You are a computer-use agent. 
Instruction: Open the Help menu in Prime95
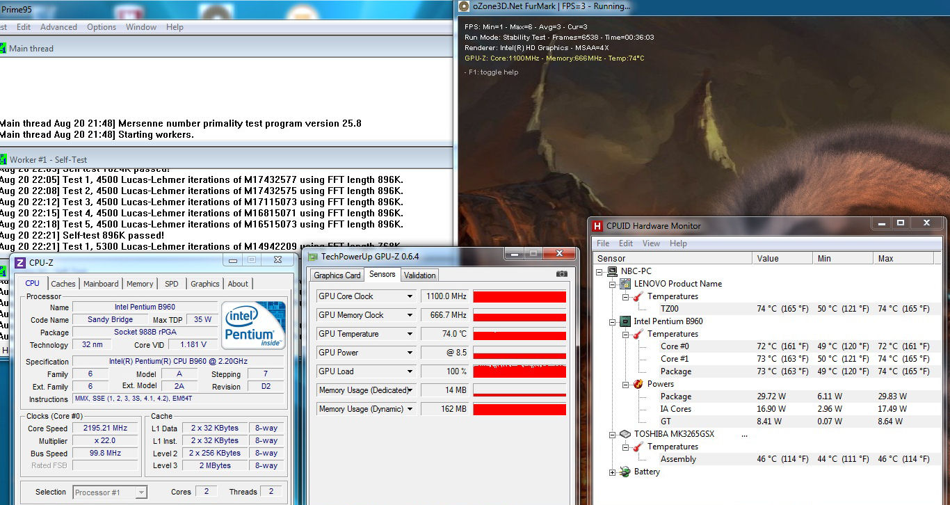point(175,27)
